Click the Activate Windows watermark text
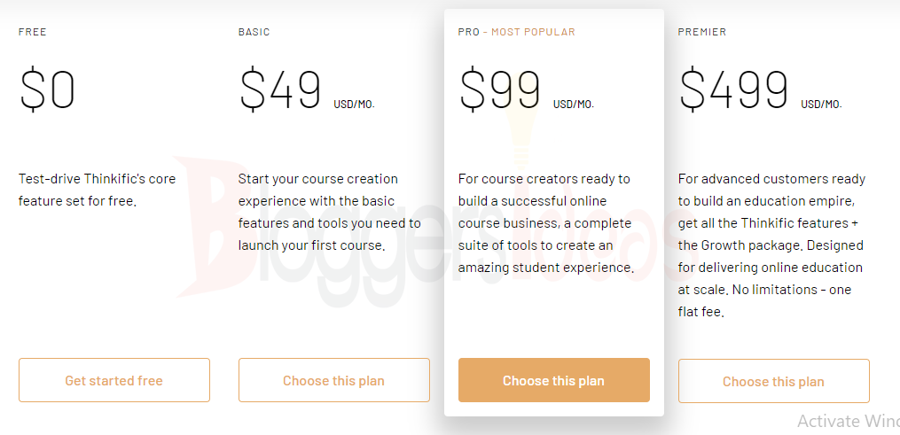The width and height of the screenshot is (900, 435). [x=847, y=421]
